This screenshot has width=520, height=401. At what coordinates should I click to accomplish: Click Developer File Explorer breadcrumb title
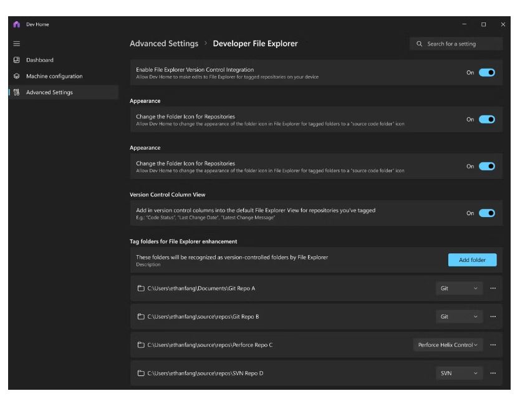click(256, 44)
